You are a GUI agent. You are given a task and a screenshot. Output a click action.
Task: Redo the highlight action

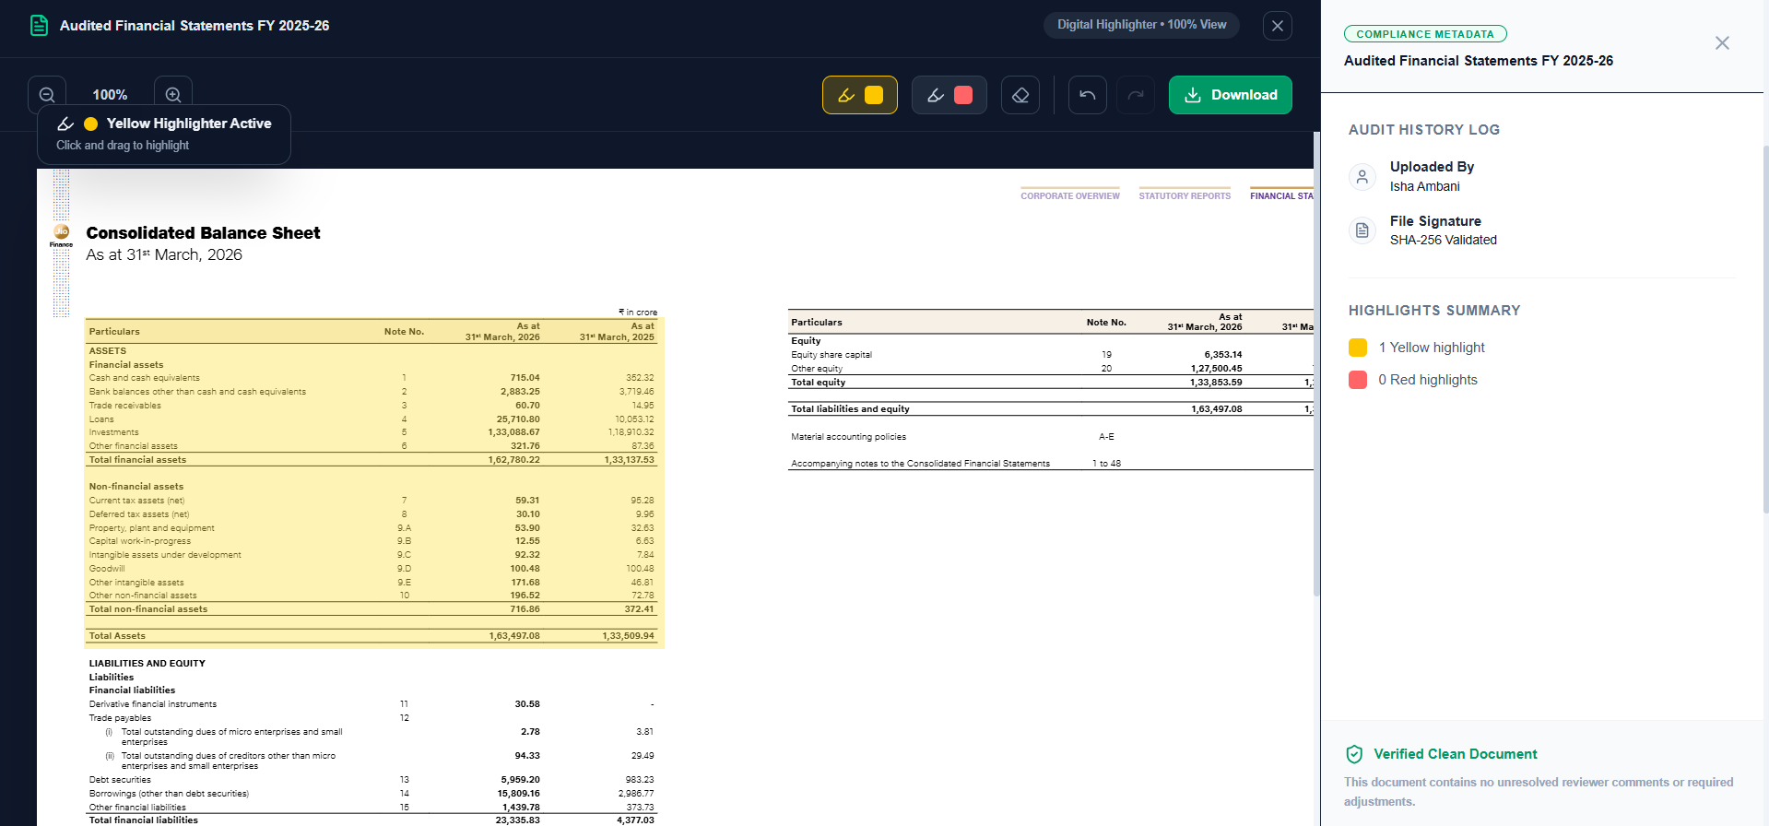point(1136,95)
